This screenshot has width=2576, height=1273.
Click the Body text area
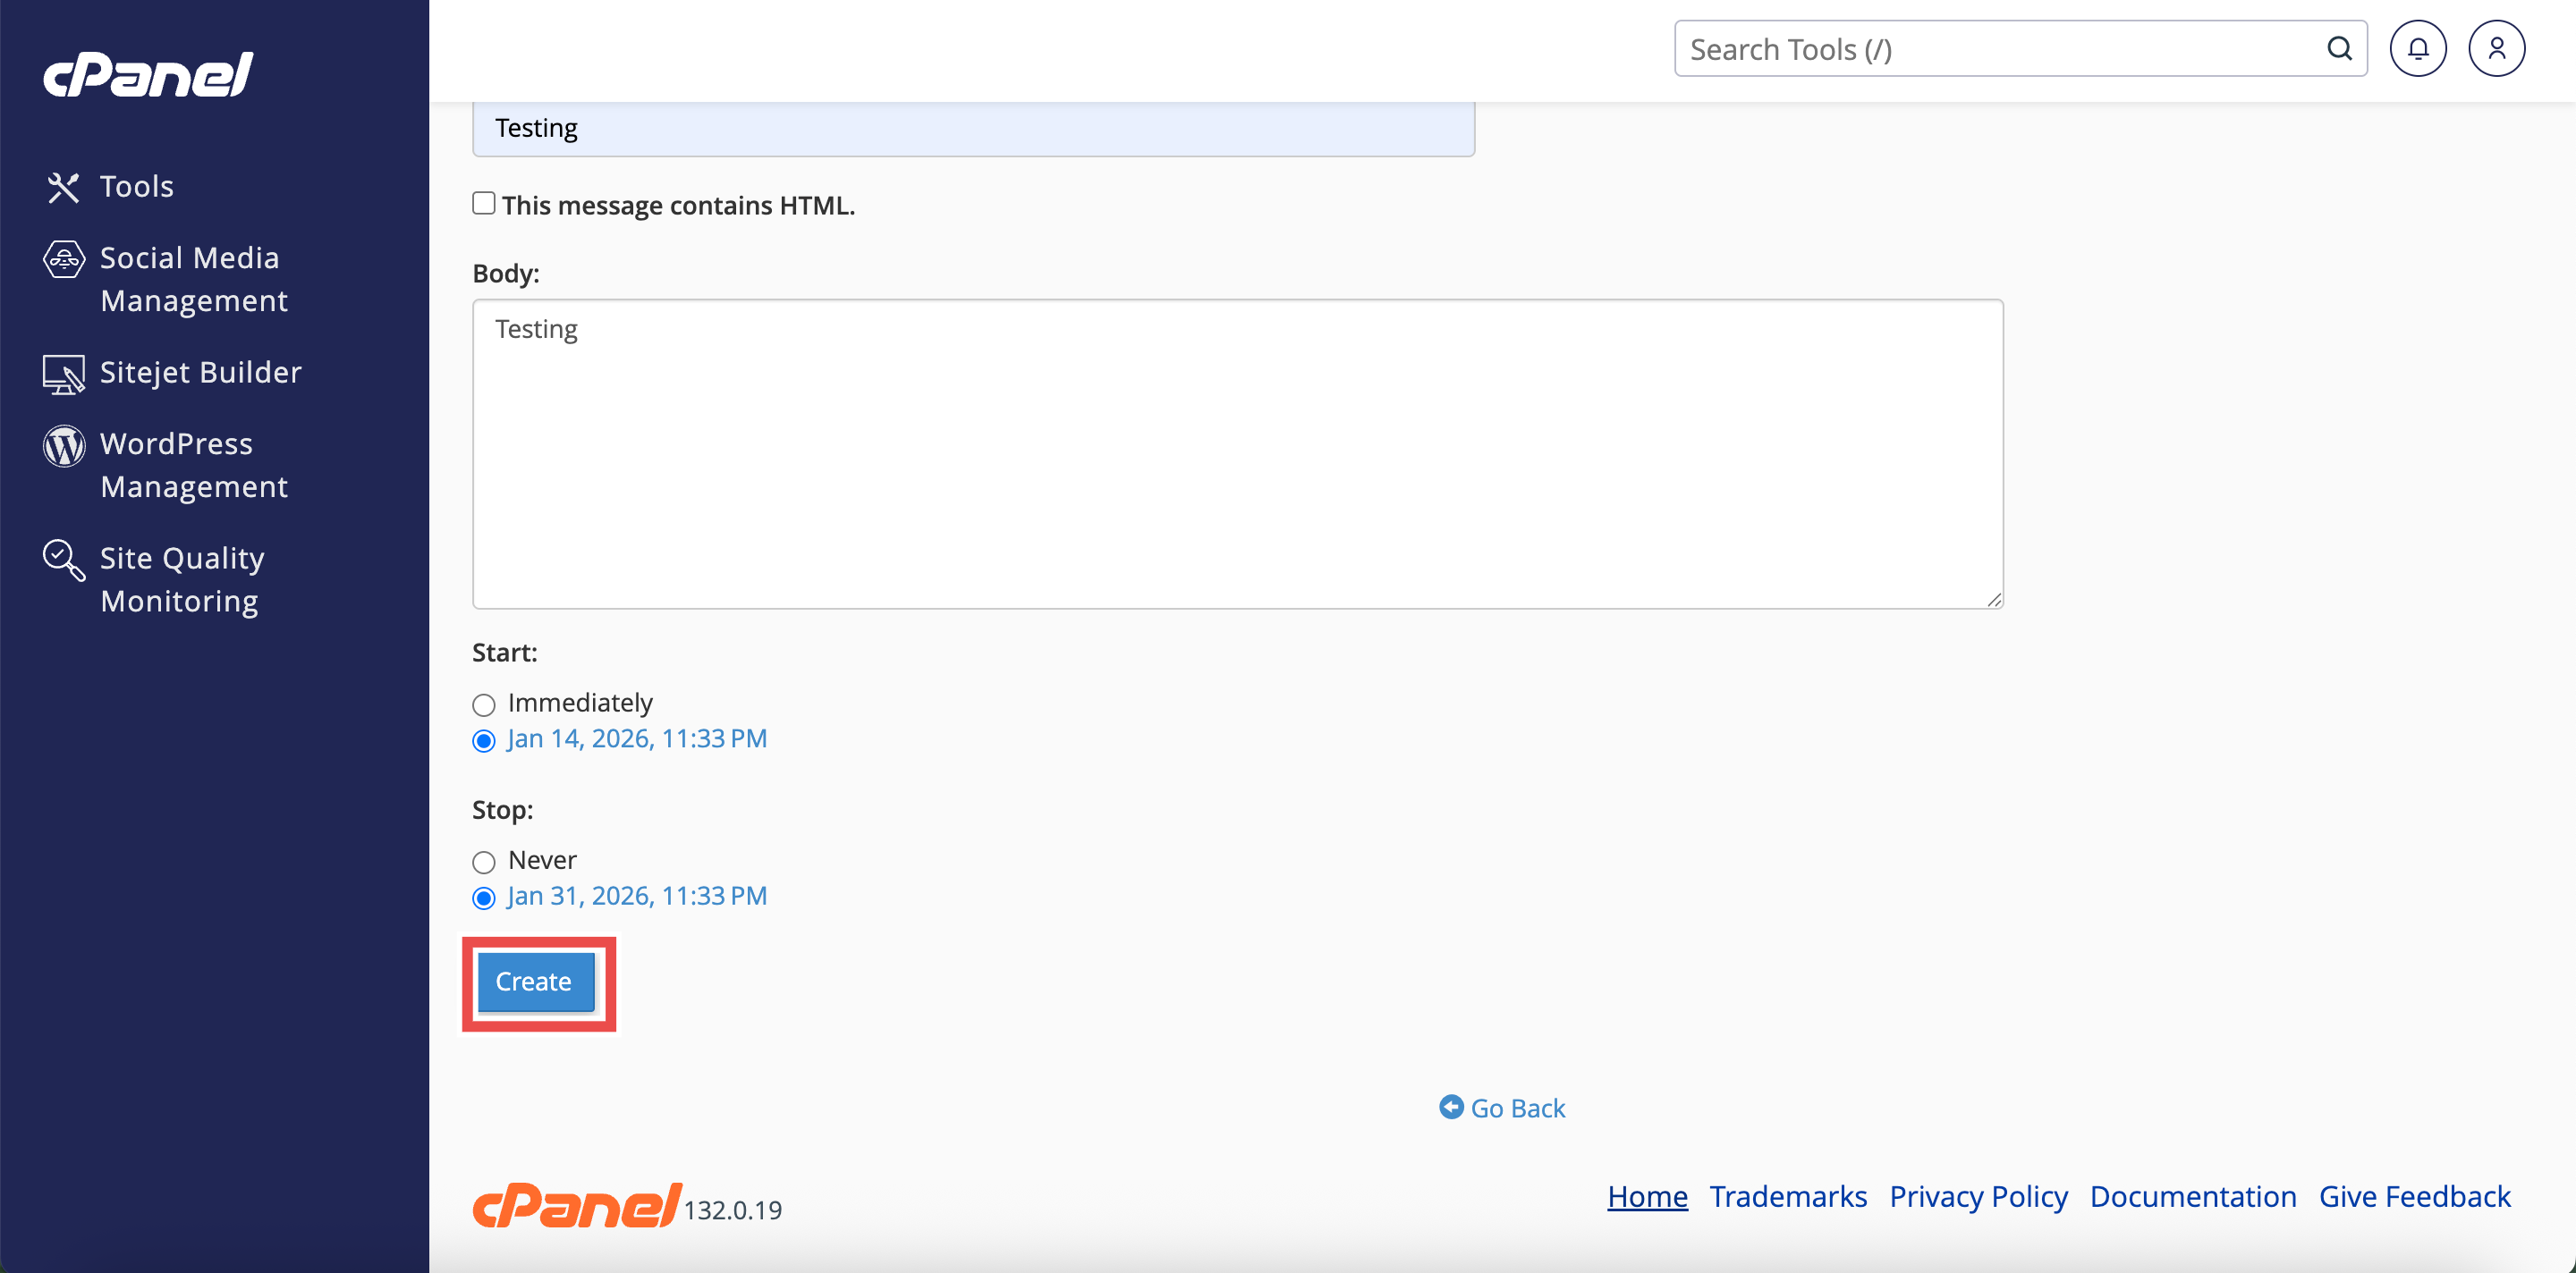click(x=1237, y=453)
